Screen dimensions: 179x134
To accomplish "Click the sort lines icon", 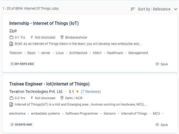I will point(133,9).
